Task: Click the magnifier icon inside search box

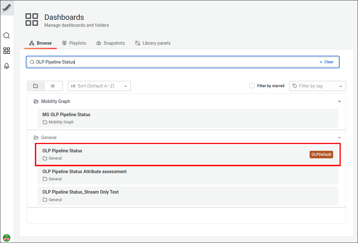Action: tap(32, 62)
